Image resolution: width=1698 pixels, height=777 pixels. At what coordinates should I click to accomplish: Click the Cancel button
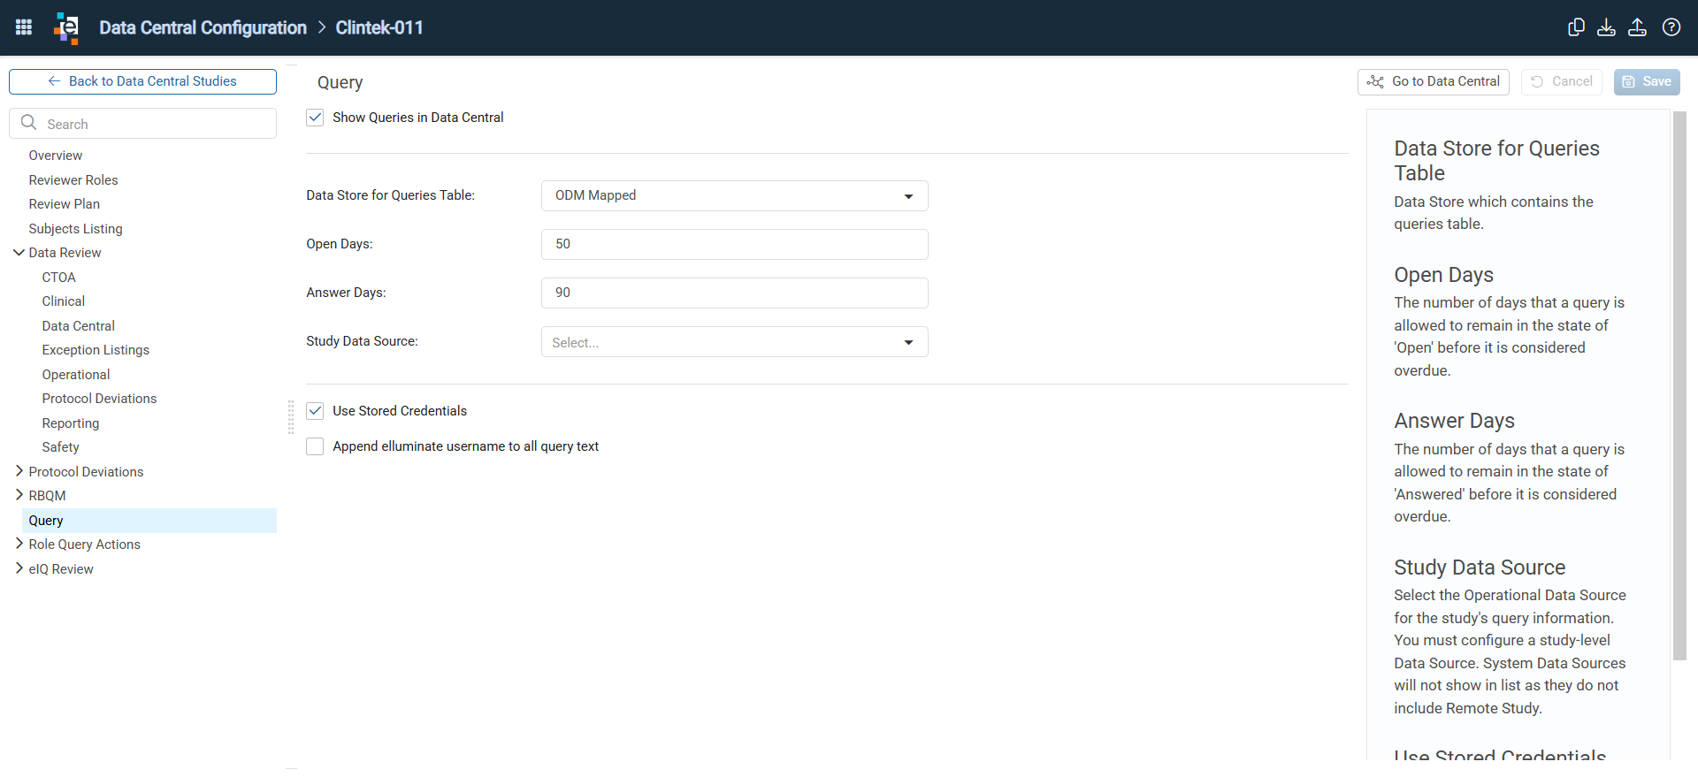point(1562,81)
